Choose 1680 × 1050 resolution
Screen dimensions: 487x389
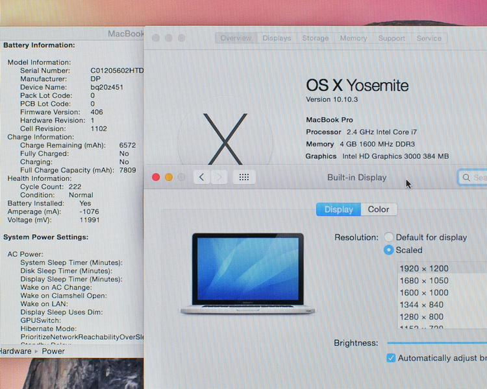click(442, 281)
